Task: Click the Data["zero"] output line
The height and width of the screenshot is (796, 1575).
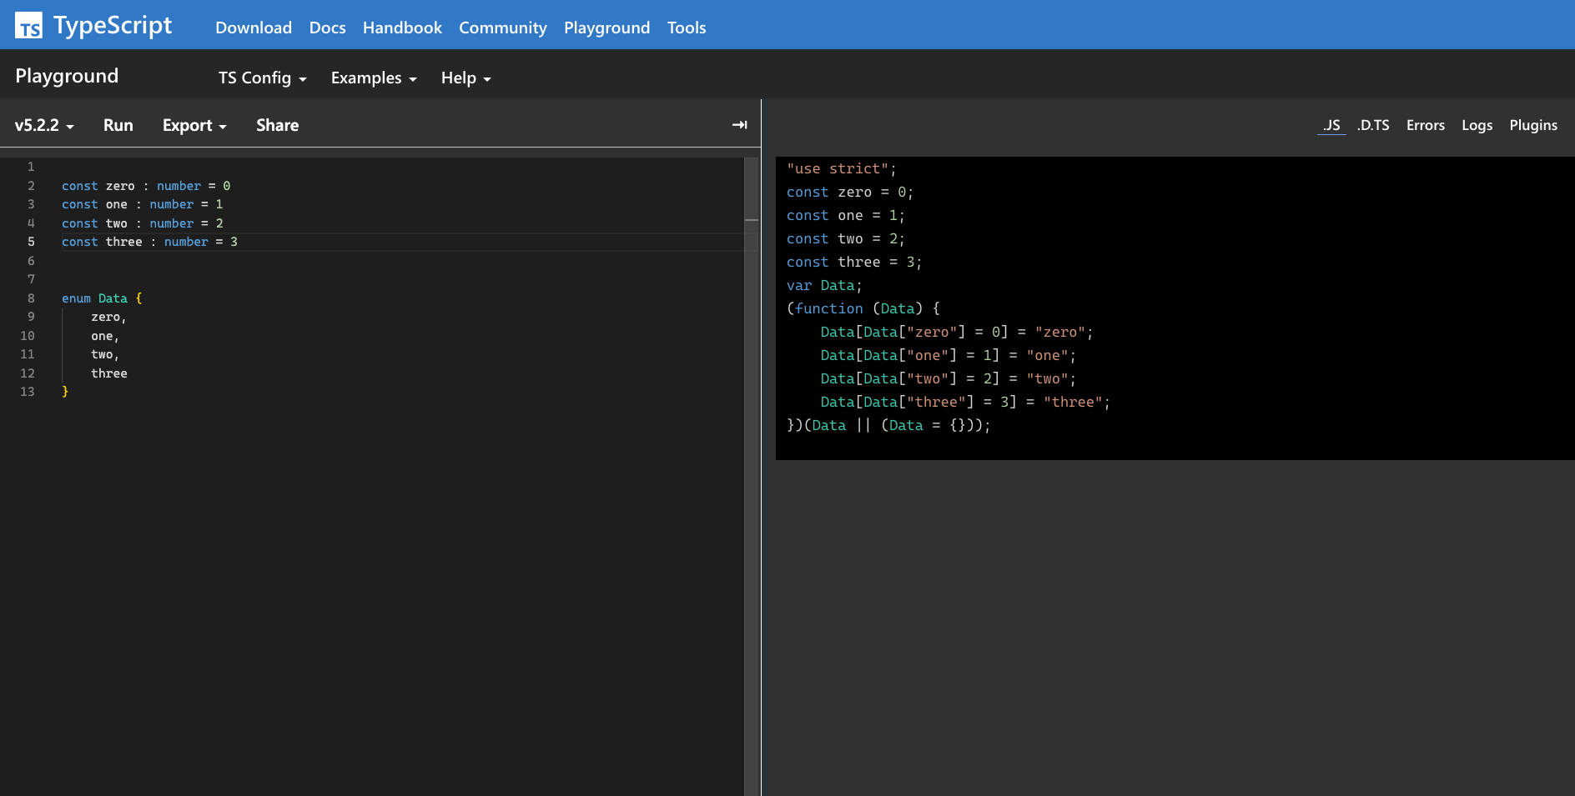Action: click(957, 332)
